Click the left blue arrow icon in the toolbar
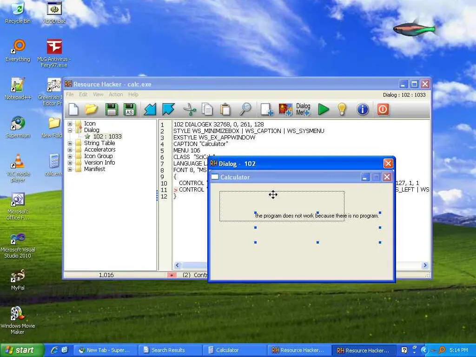Image resolution: width=476 pixels, height=357 pixels. [x=150, y=109]
